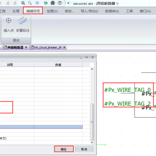The image size is (156, 156).
Task: Close the 两极断路器 document tab
Action: click(x=26, y=47)
